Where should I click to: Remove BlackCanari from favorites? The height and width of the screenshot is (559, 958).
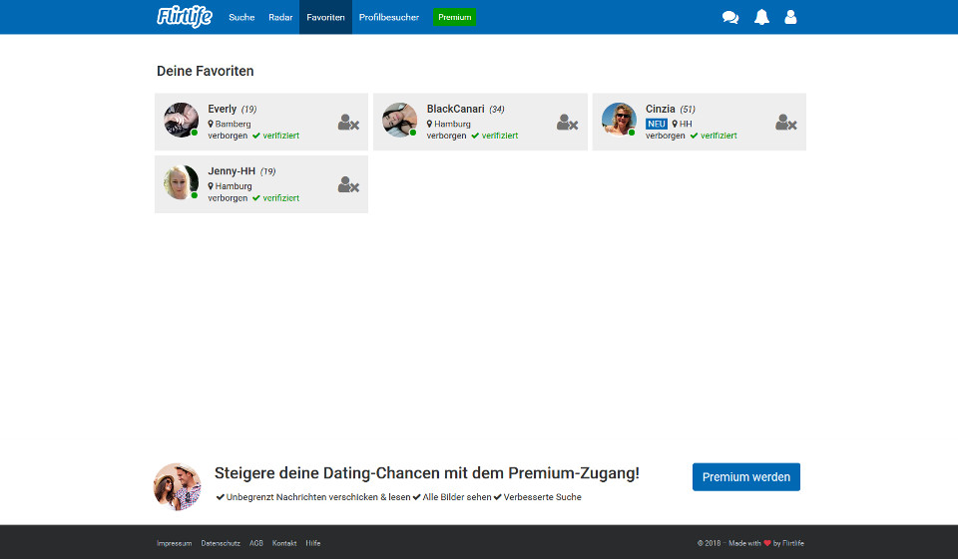tap(567, 123)
